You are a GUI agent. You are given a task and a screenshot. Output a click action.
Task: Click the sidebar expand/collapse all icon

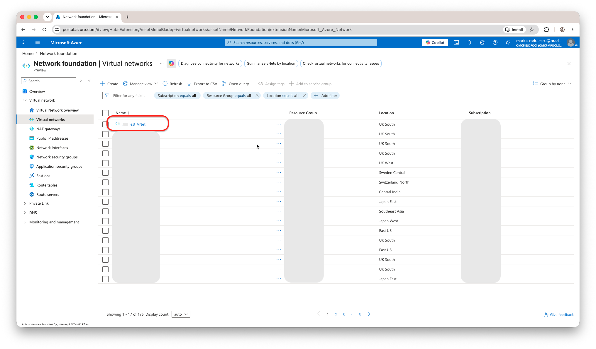(x=81, y=81)
